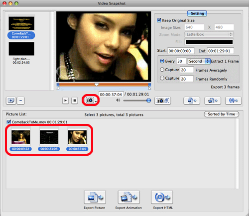Click the add video plus button
The width and height of the screenshot is (249, 216).
pyautogui.click(x=11, y=101)
